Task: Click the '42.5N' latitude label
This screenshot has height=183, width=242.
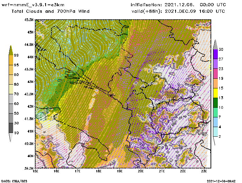Action: click(x=29, y=94)
